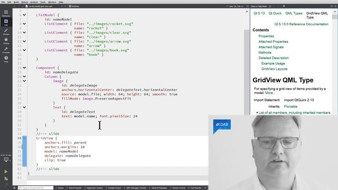Toggle the left sidebar in status bar
Viewport: 338px width, 190px height.
(15, 188)
